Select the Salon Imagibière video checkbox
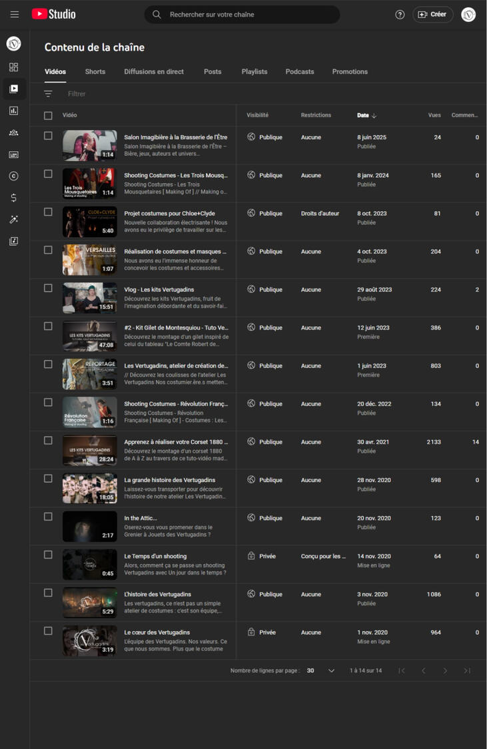This screenshot has width=487, height=749. pos(48,136)
